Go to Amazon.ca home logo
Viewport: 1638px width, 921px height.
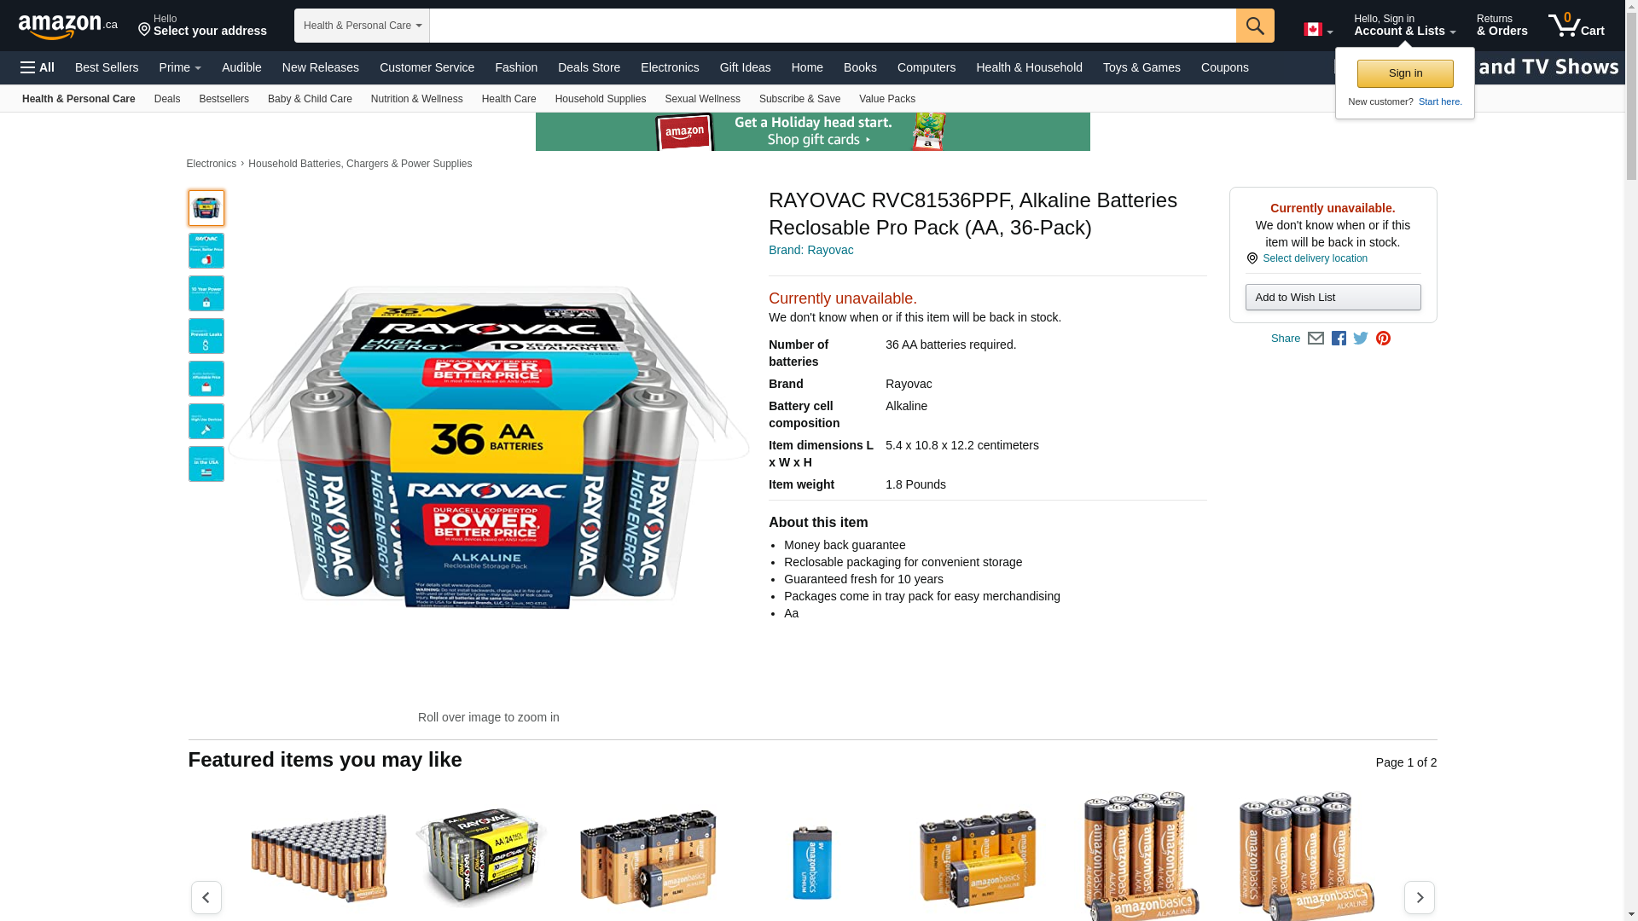(x=68, y=26)
